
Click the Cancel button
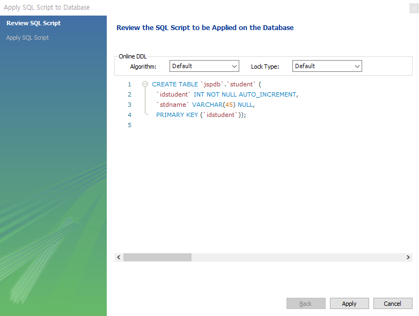[393, 304]
